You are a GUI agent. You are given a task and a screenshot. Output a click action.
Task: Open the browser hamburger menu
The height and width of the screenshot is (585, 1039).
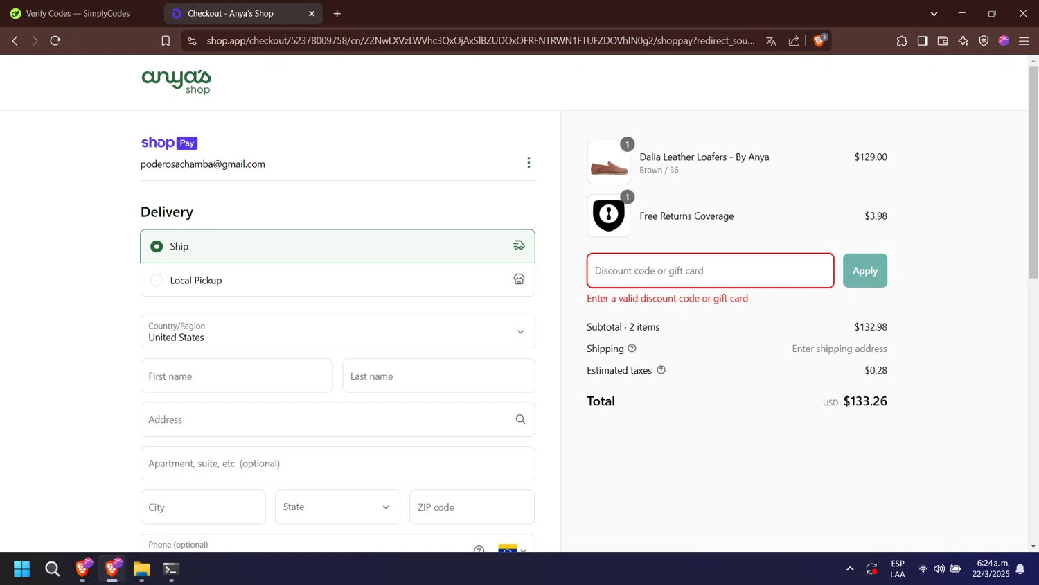point(1024,41)
